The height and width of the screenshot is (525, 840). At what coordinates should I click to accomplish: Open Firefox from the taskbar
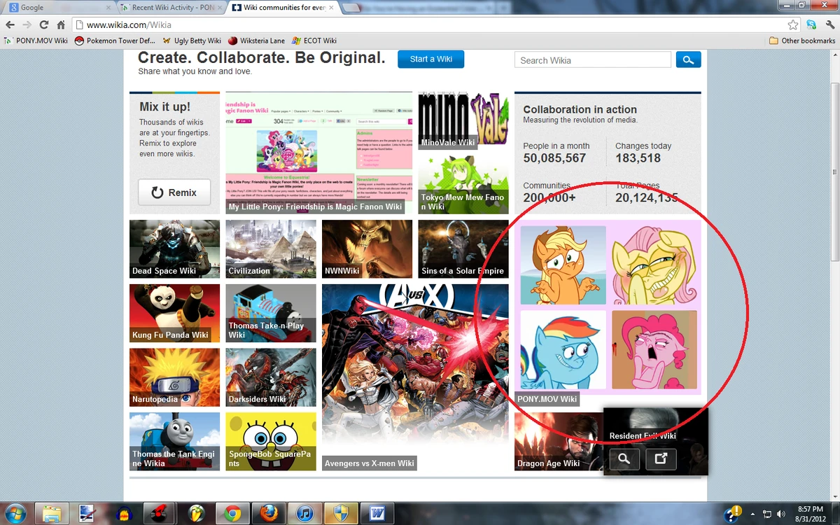[268, 512]
